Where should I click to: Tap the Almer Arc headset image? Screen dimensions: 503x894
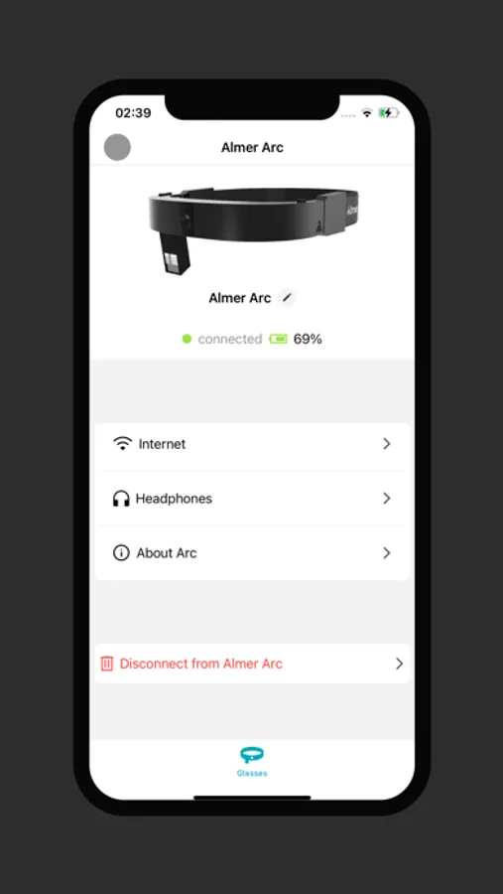point(254,229)
